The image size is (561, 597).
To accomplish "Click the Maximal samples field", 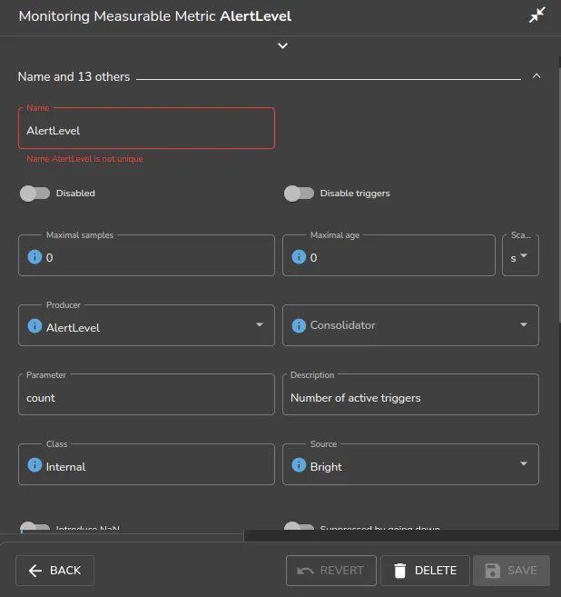I will click(146, 255).
